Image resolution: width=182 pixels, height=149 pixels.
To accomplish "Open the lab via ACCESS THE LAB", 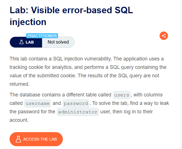I will (x=36, y=139).
